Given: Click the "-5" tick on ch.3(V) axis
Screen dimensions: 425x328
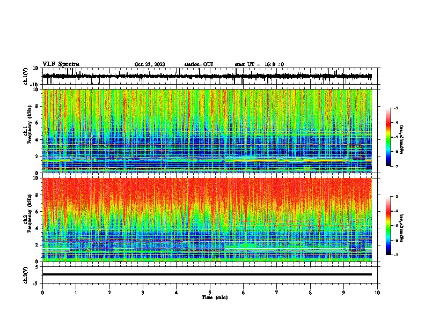Looking at the screenshot, I should click(x=36, y=284).
